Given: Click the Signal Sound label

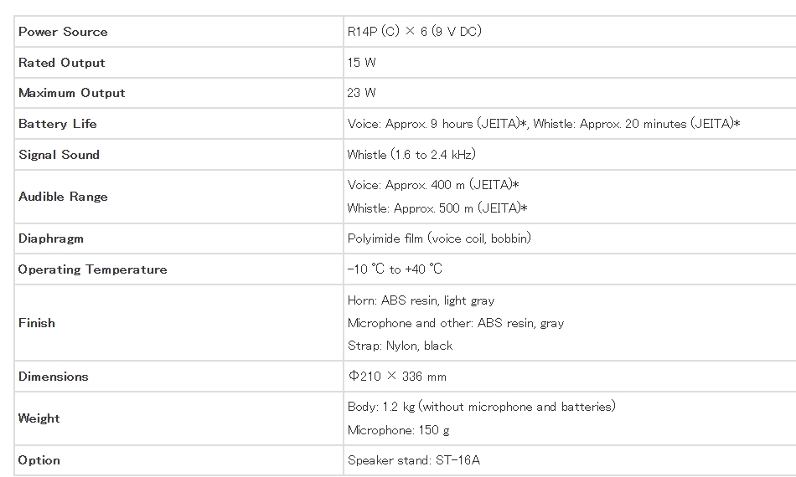Looking at the screenshot, I should [59, 155].
